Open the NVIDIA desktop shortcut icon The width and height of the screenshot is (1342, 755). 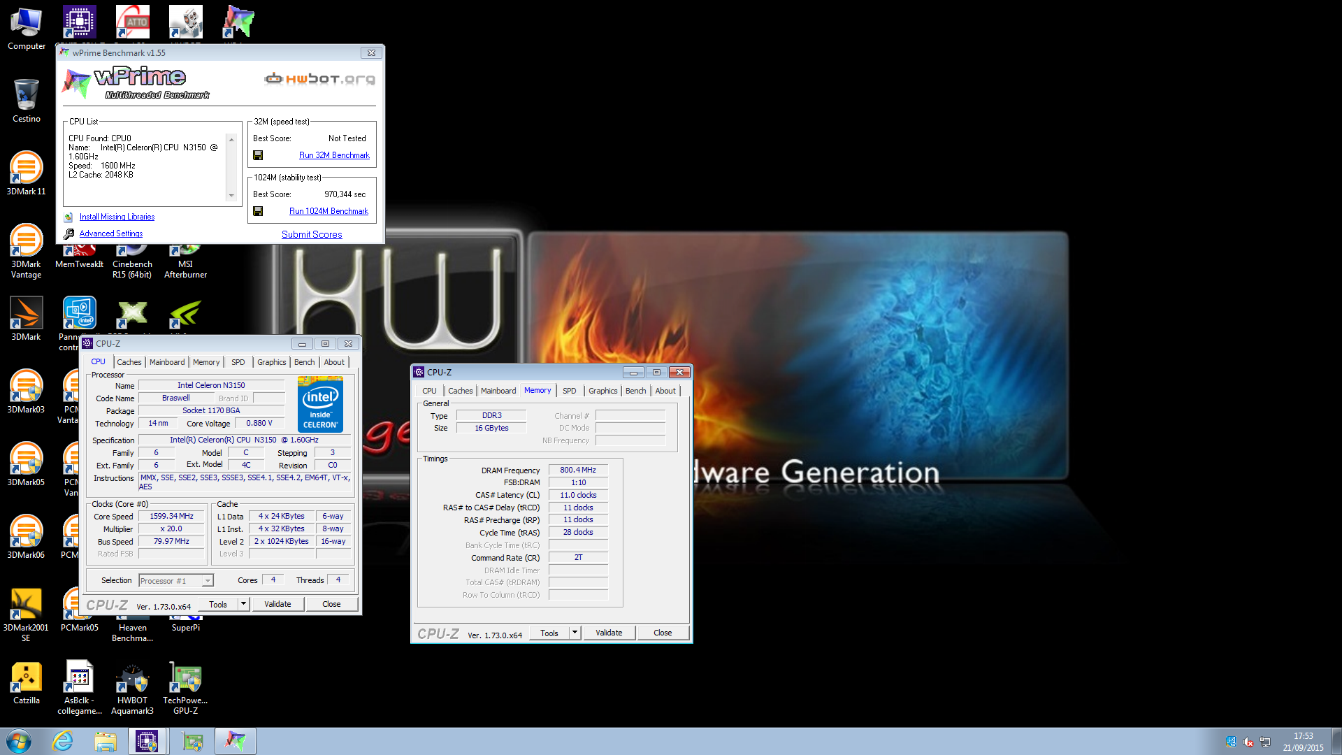click(x=186, y=315)
